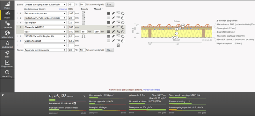Open the ISOVER Vario KM Duplex material dropdown

[45, 36]
